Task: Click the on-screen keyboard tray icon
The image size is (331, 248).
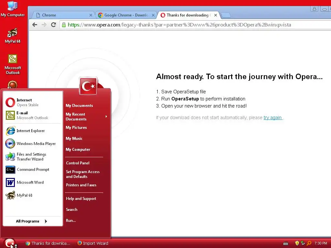Action: coord(286,243)
